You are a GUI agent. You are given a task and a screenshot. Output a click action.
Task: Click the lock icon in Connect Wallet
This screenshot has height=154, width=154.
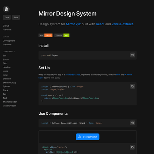pyautogui.click(x=80, y=137)
